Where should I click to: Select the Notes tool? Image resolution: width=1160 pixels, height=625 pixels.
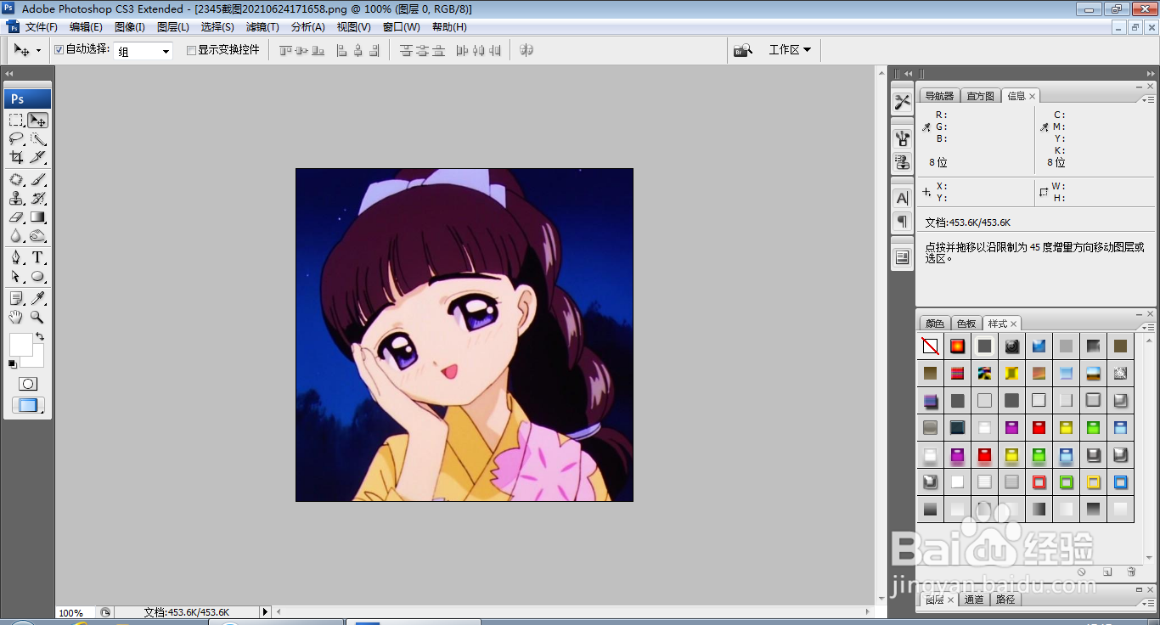pos(16,298)
